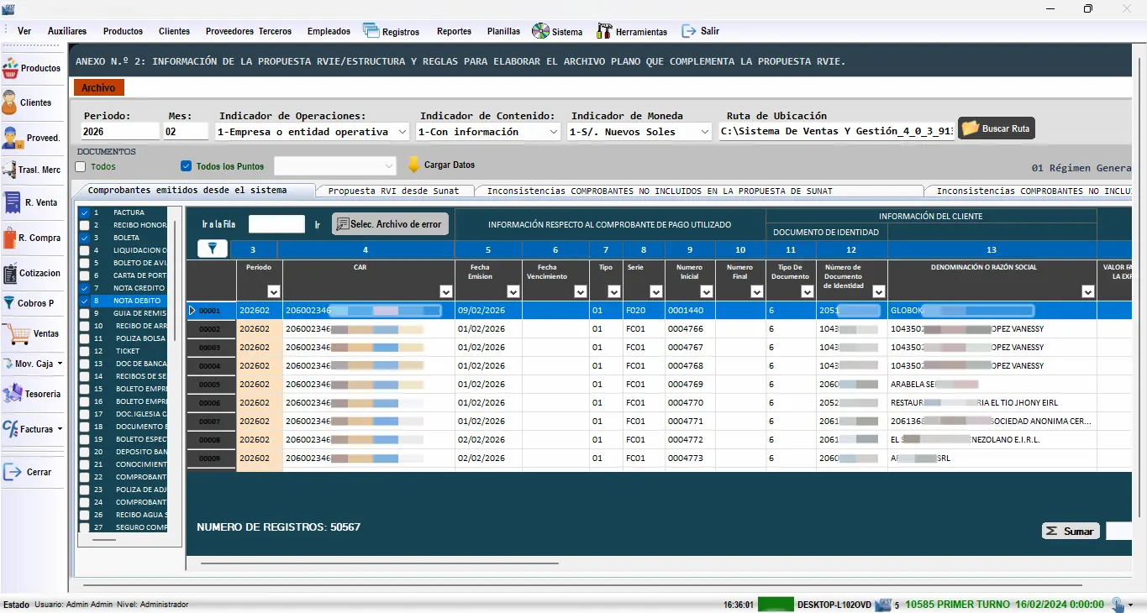Open the Cotizacion sidebar icon
Image resolution: width=1147 pixels, height=613 pixels.
click(x=11, y=273)
